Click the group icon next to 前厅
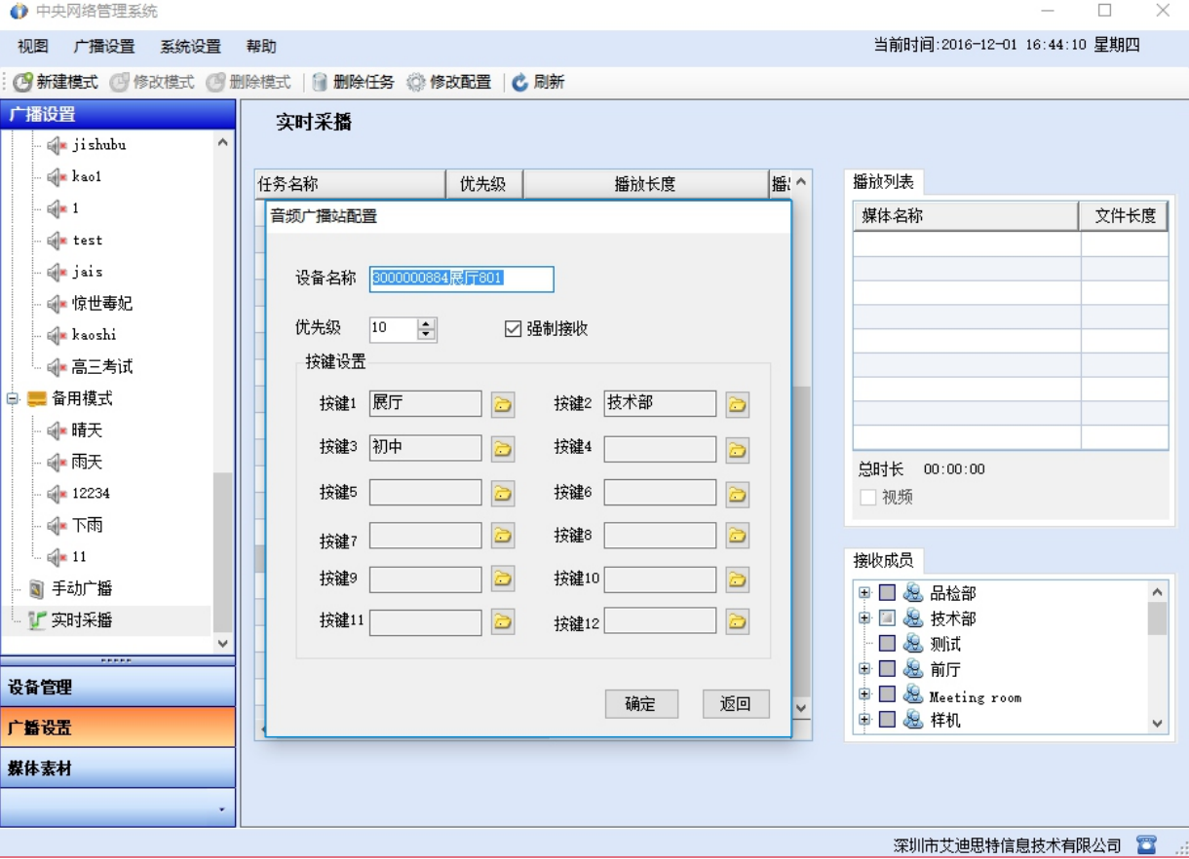 (913, 669)
